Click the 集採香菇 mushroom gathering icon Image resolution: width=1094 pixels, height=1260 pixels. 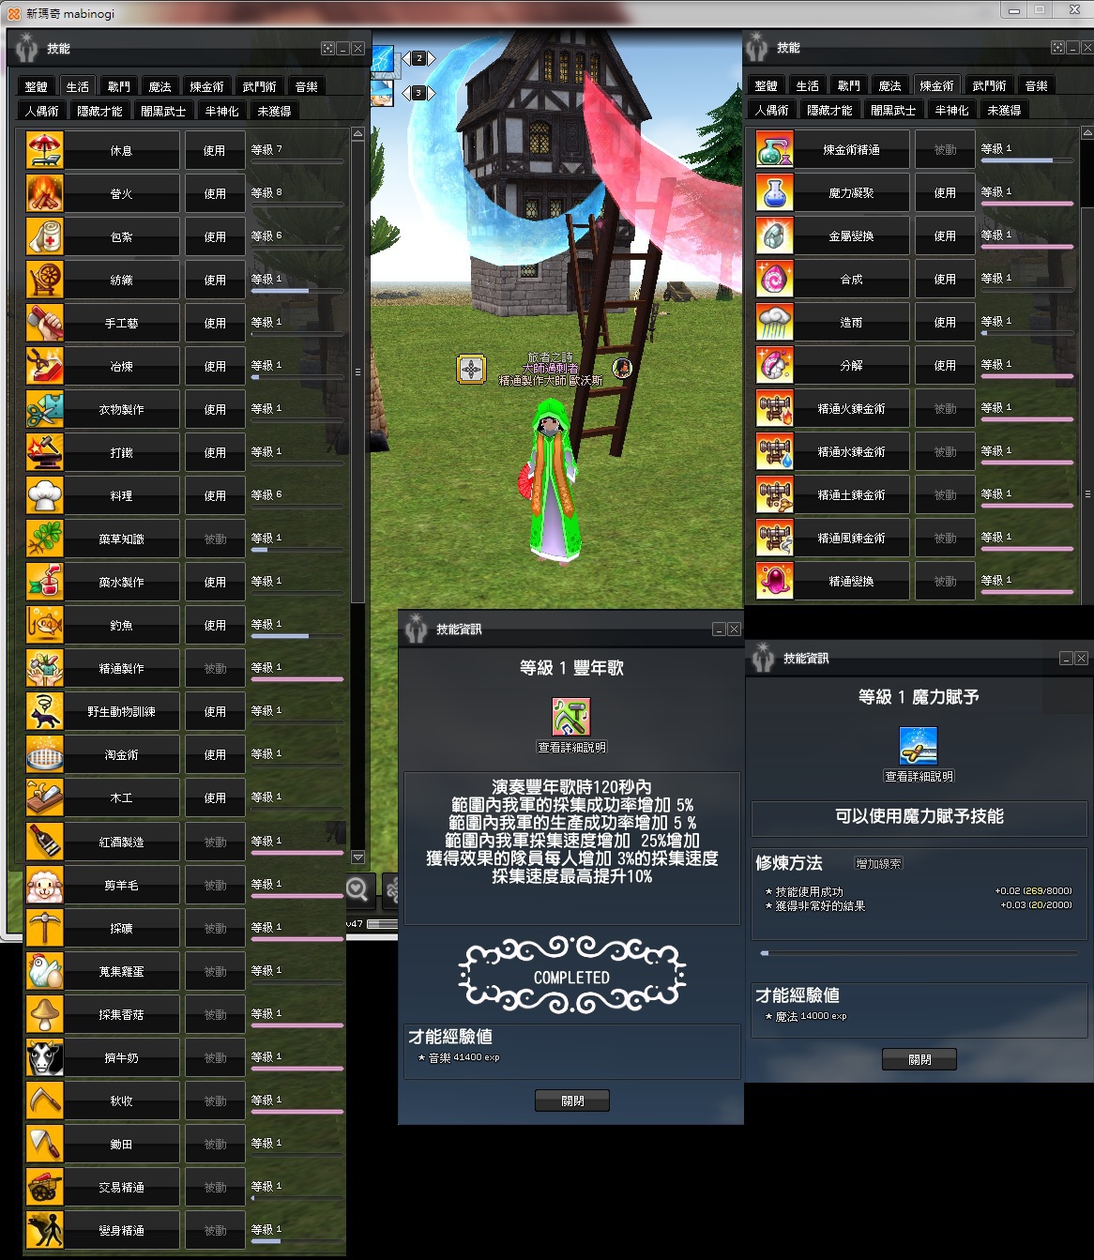[44, 1014]
